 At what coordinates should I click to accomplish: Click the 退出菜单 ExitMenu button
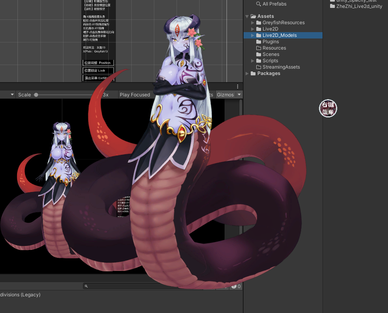tap(98, 78)
